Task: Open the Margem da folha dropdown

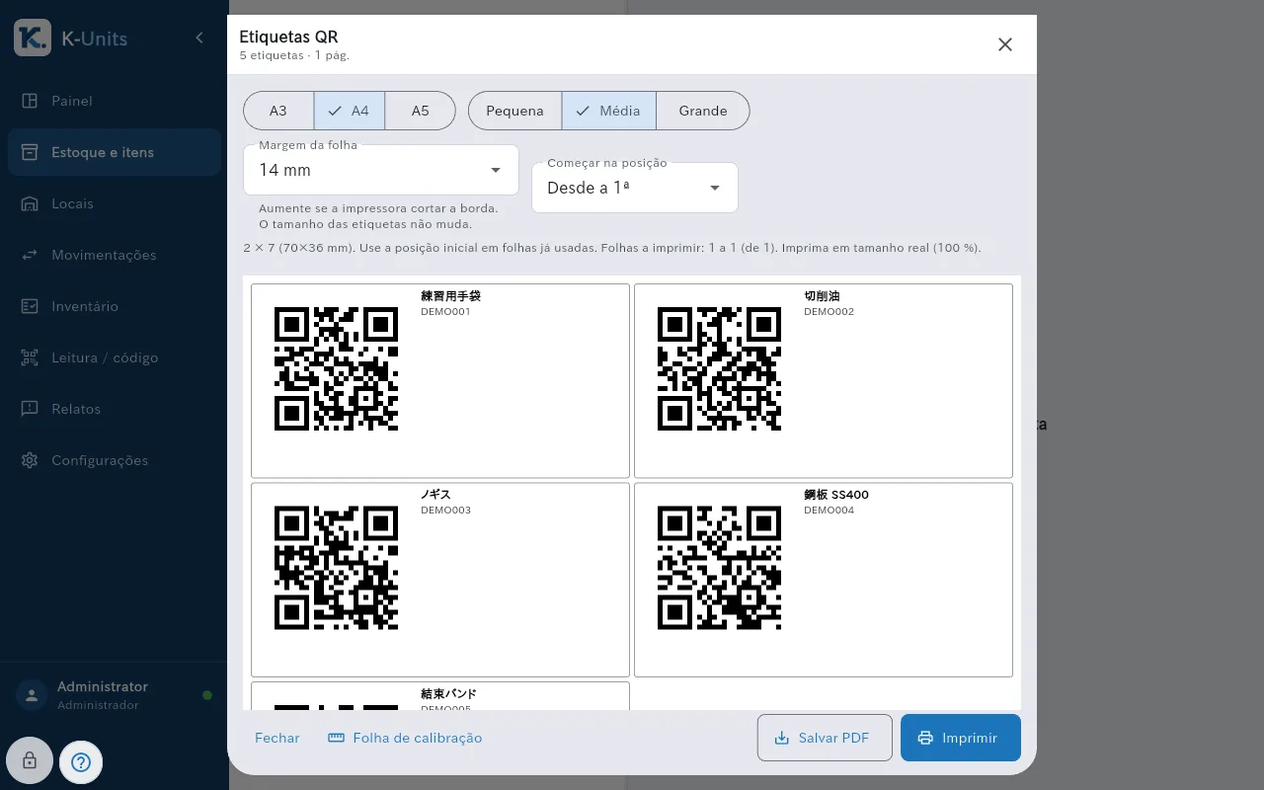Action: pyautogui.click(x=381, y=170)
